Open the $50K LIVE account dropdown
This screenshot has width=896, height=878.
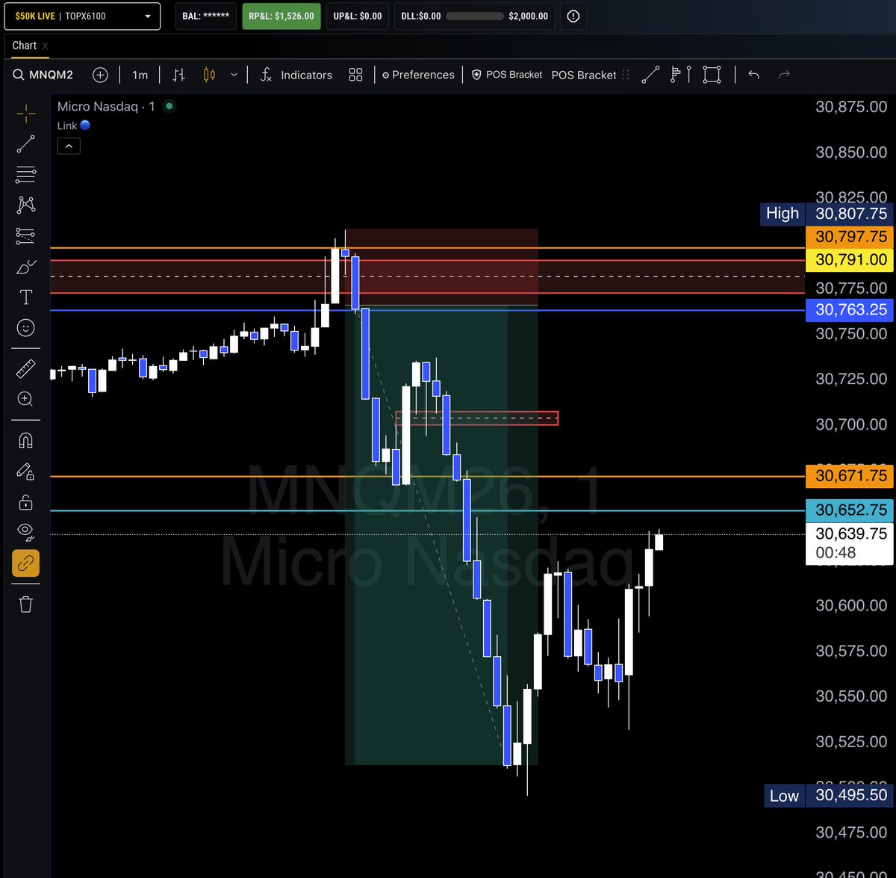(82, 16)
